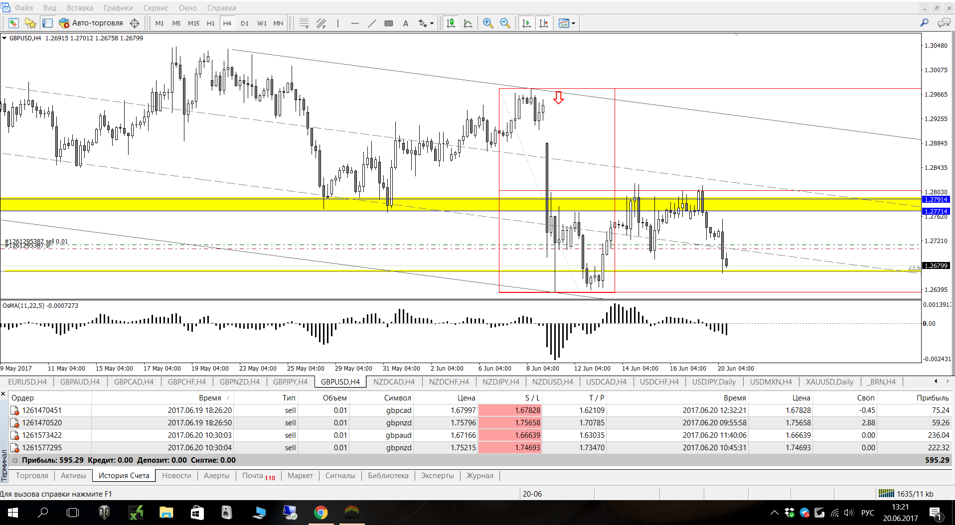Open the Журнал terminal tab
Viewport: 955px width, 525px height.
[479, 476]
